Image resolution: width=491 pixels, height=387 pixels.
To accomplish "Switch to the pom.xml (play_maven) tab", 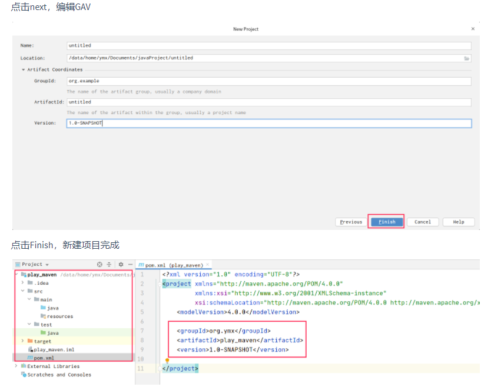I will pyautogui.click(x=174, y=265).
